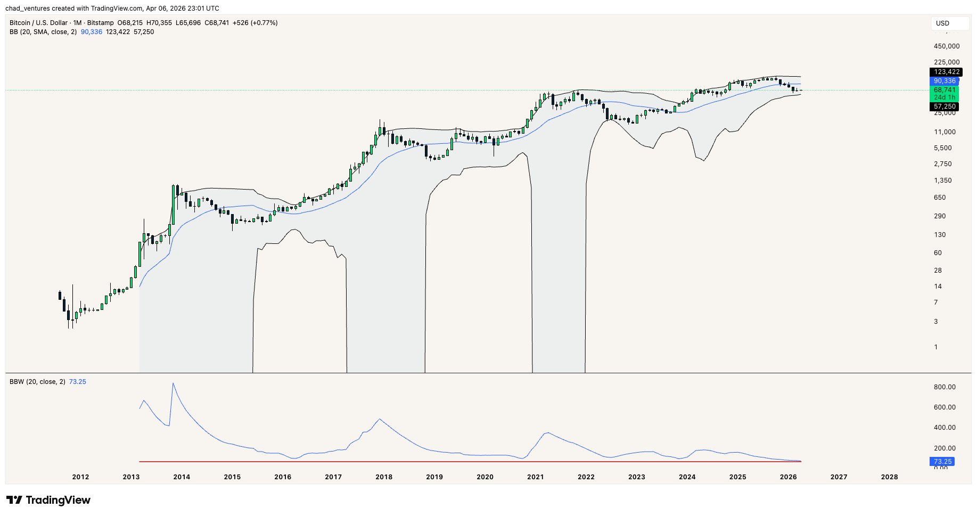
Task: Click the 2015 label on the time axis
Action: click(x=232, y=477)
